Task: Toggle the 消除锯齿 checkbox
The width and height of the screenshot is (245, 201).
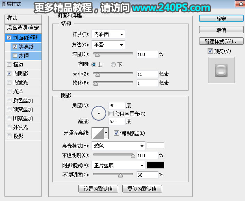Action: tap(116, 133)
